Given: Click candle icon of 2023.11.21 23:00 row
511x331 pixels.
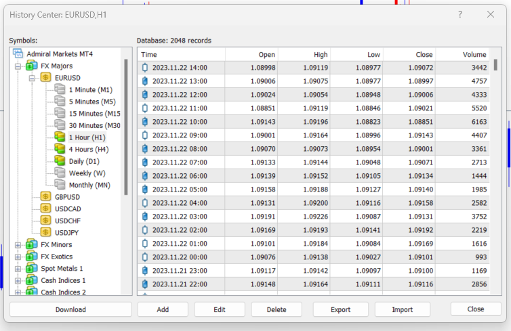Looking at the screenshot, I should point(145,271).
